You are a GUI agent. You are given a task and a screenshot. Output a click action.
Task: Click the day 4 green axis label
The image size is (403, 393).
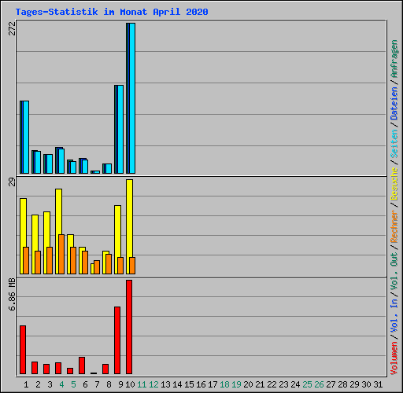tap(61, 384)
